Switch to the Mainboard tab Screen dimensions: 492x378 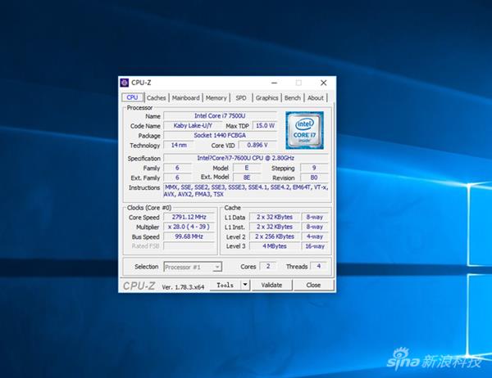click(185, 98)
